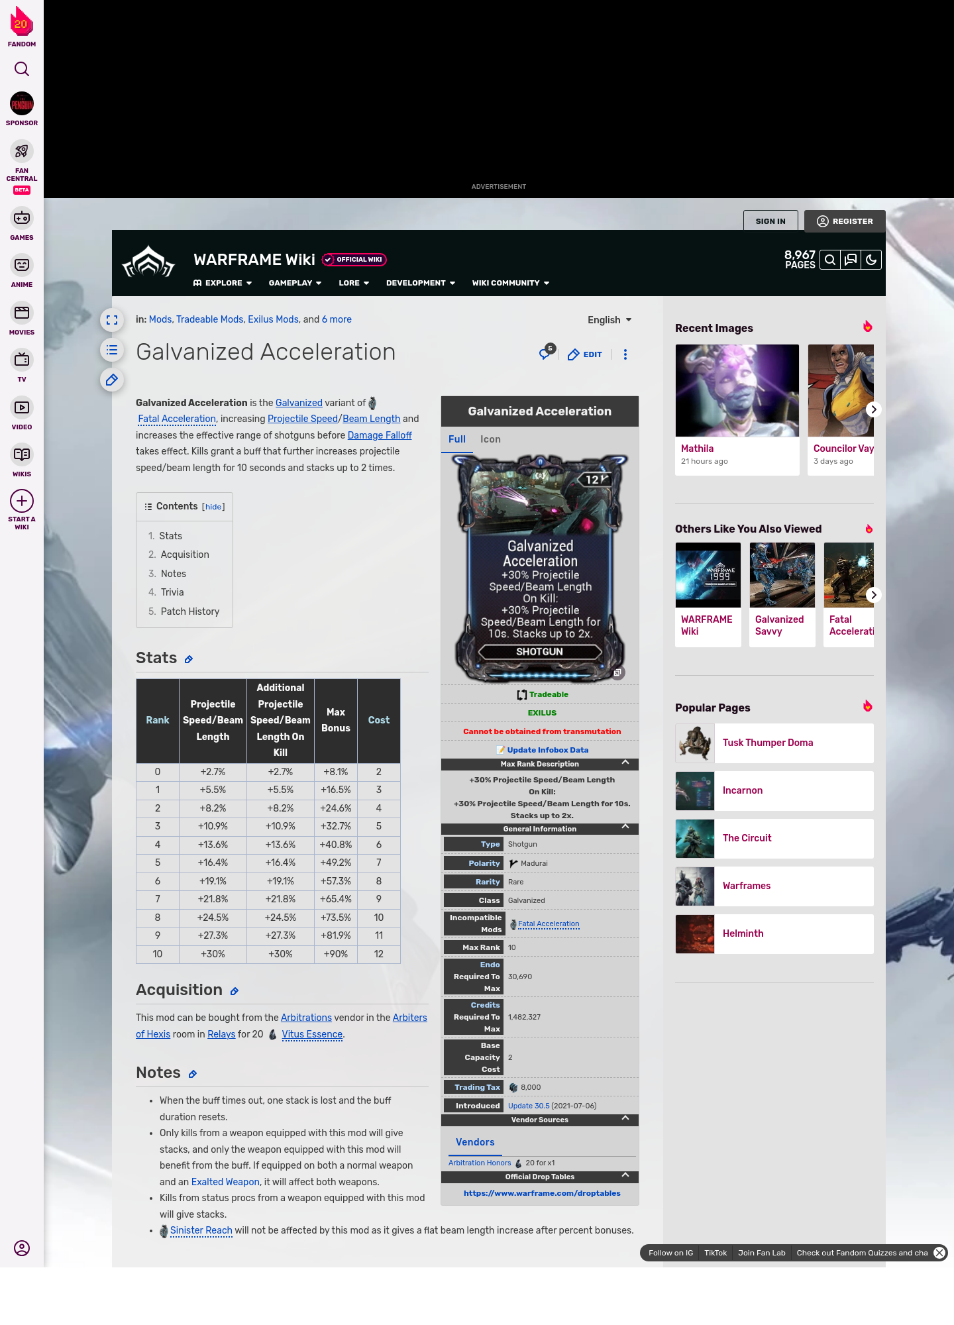Open Helminth popular page
The image size is (954, 1325).
[x=774, y=933]
